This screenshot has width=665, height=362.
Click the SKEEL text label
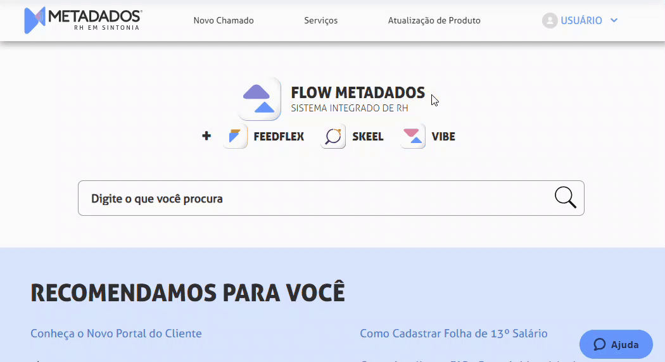[367, 137]
